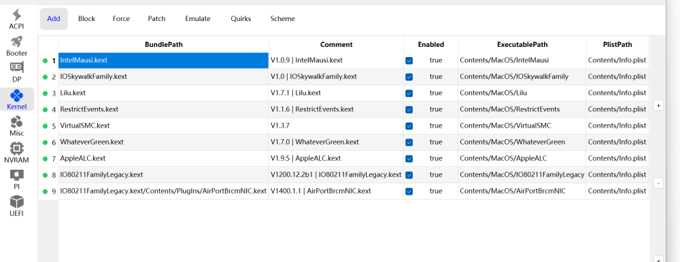The width and height of the screenshot is (680, 262).
Task: Select row number 4 header
Action: click(48, 109)
